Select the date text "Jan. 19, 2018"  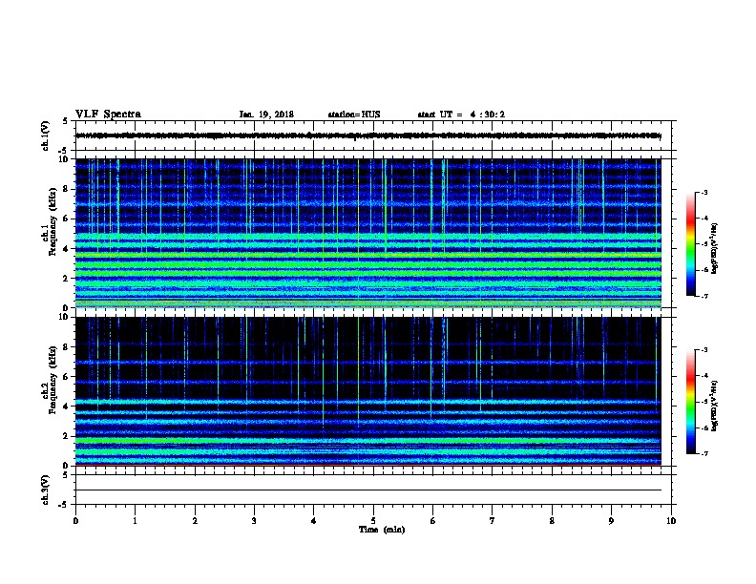pos(266,115)
